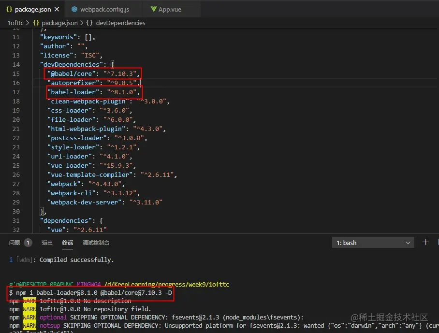Click the terminal path /d/KeepLearning/progress/week9/1ofttc

coord(167,285)
